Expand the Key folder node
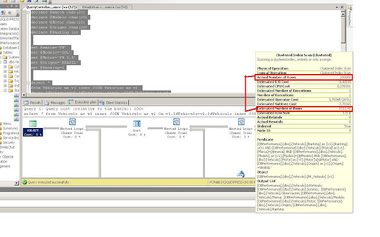The image size is (380, 237). click(5, 72)
